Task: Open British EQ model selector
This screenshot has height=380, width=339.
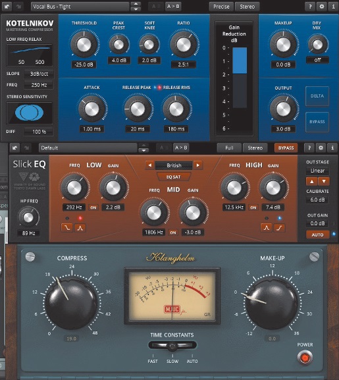Action: coord(174,165)
